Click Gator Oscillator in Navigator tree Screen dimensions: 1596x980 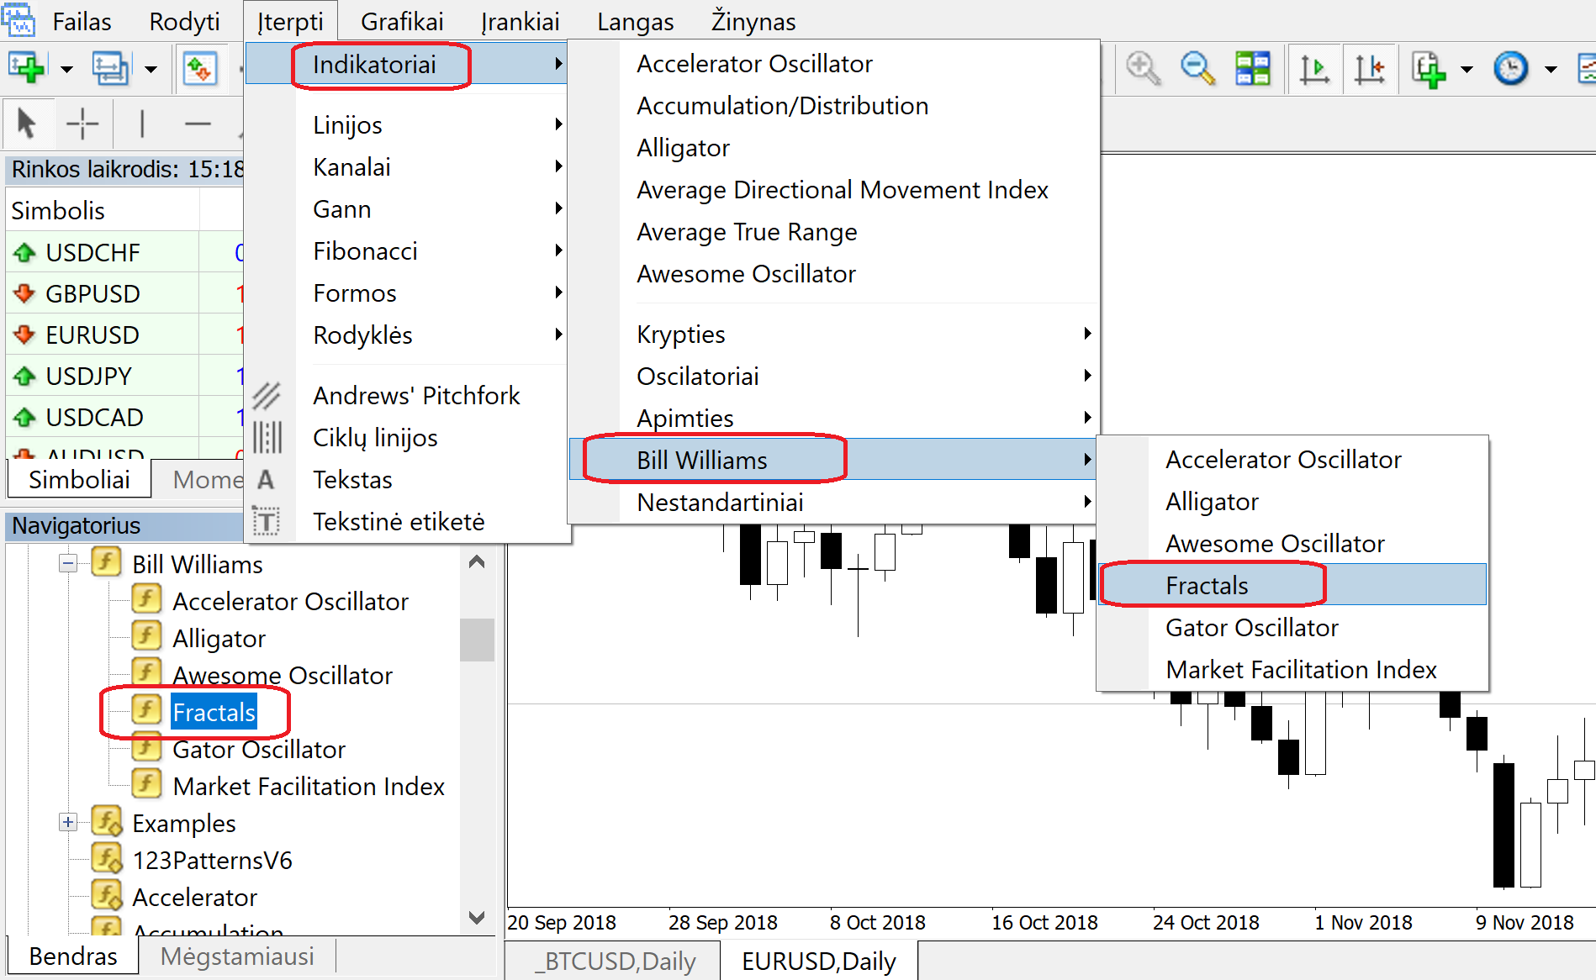[259, 749]
